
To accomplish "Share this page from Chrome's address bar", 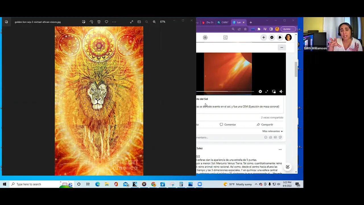I will 239,29.
